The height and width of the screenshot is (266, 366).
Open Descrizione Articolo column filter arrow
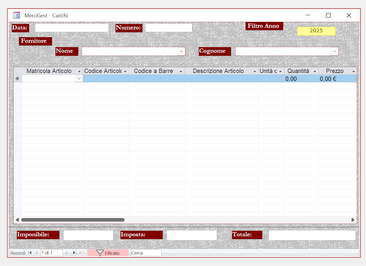(x=254, y=71)
